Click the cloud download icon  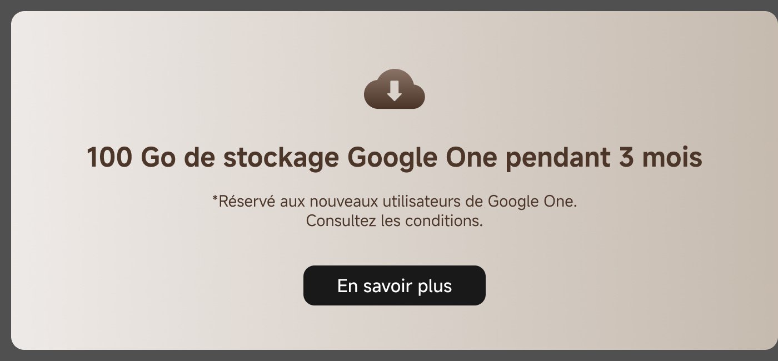394,89
